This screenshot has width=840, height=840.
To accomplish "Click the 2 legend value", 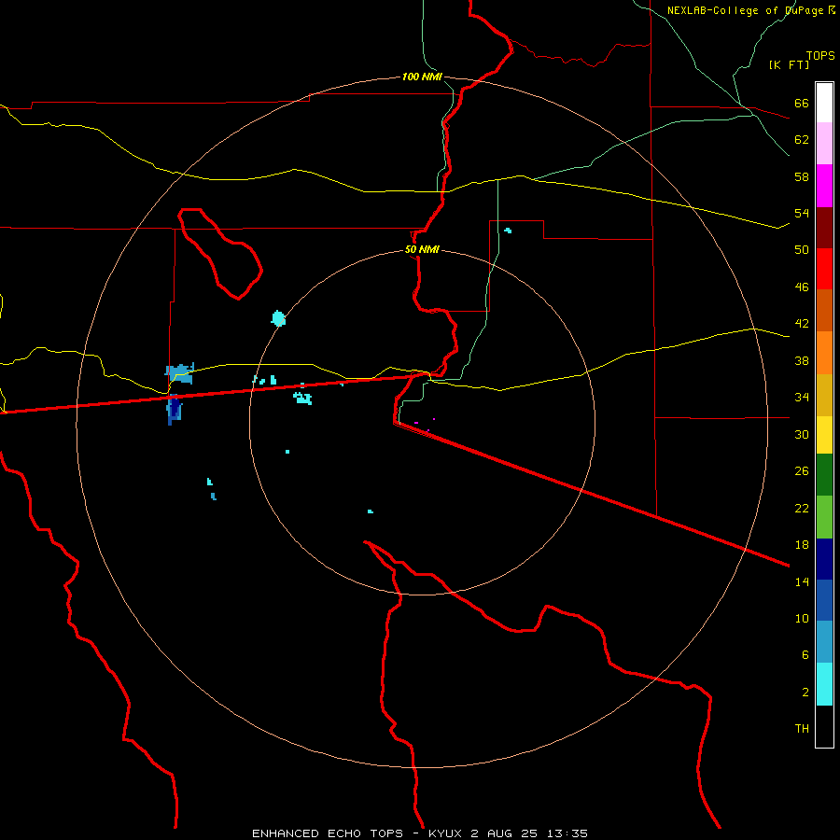I will pyautogui.click(x=805, y=692).
